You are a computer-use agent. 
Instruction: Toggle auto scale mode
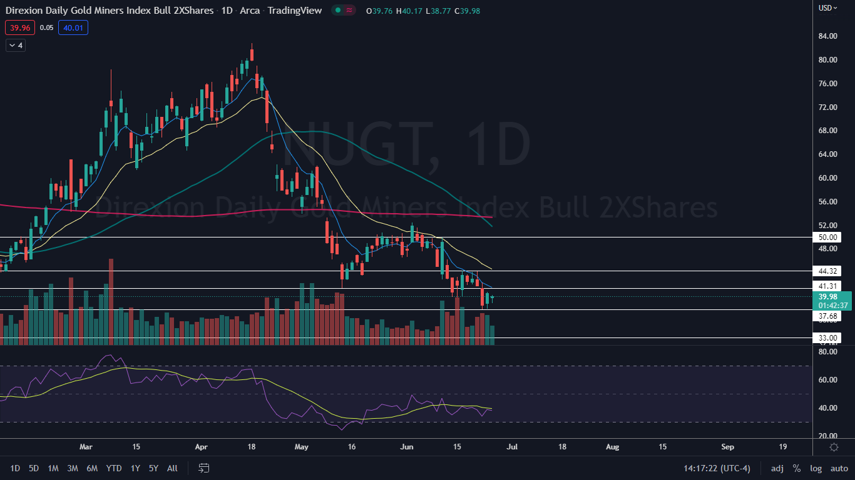coord(839,468)
